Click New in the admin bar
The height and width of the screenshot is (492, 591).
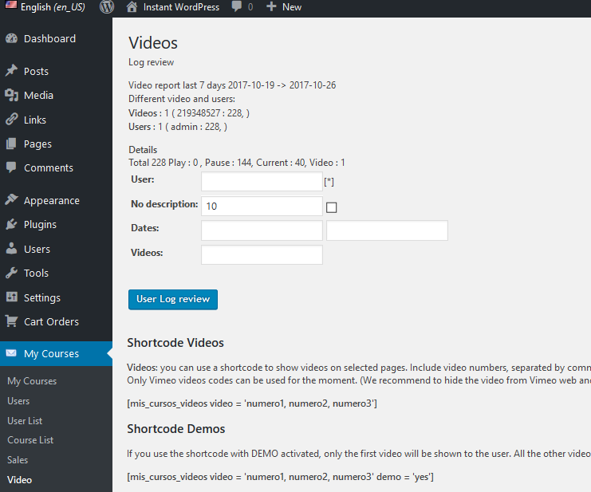[x=292, y=7]
